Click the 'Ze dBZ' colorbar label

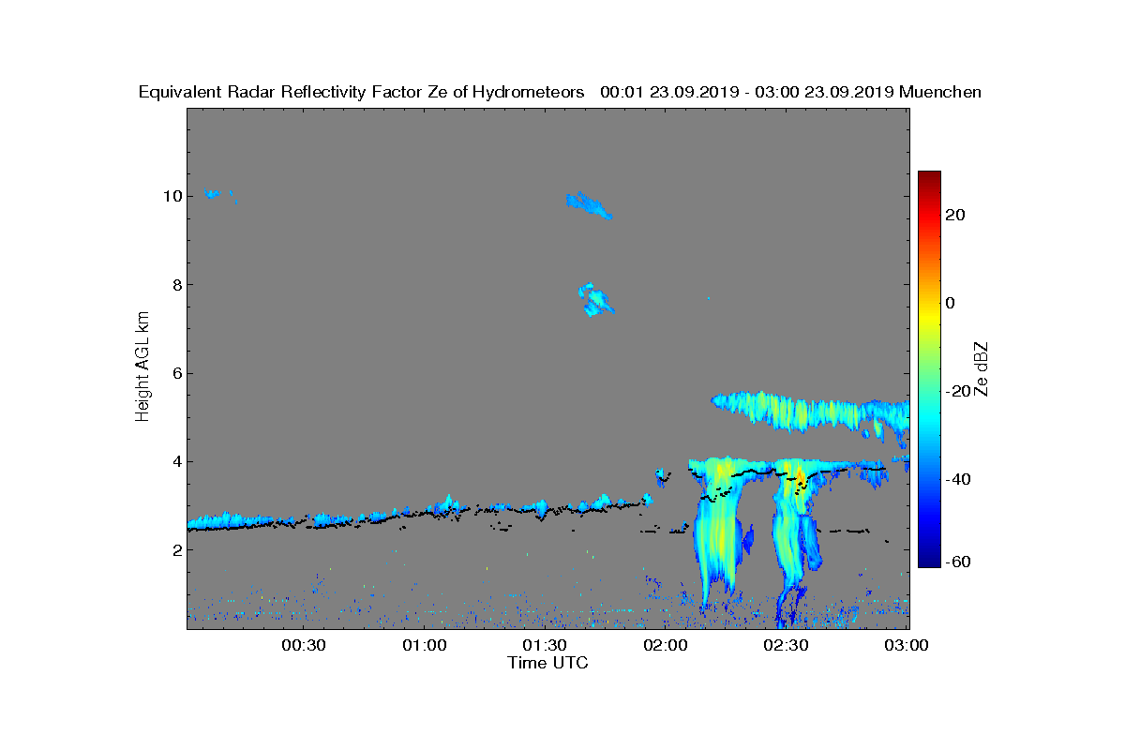tap(981, 368)
